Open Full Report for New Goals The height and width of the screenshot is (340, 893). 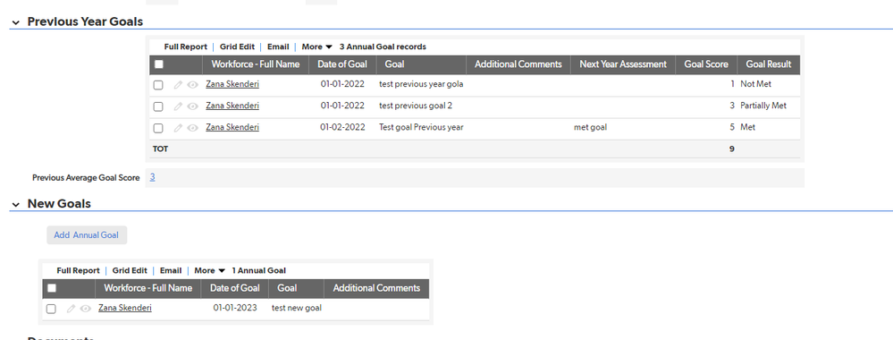pos(78,270)
